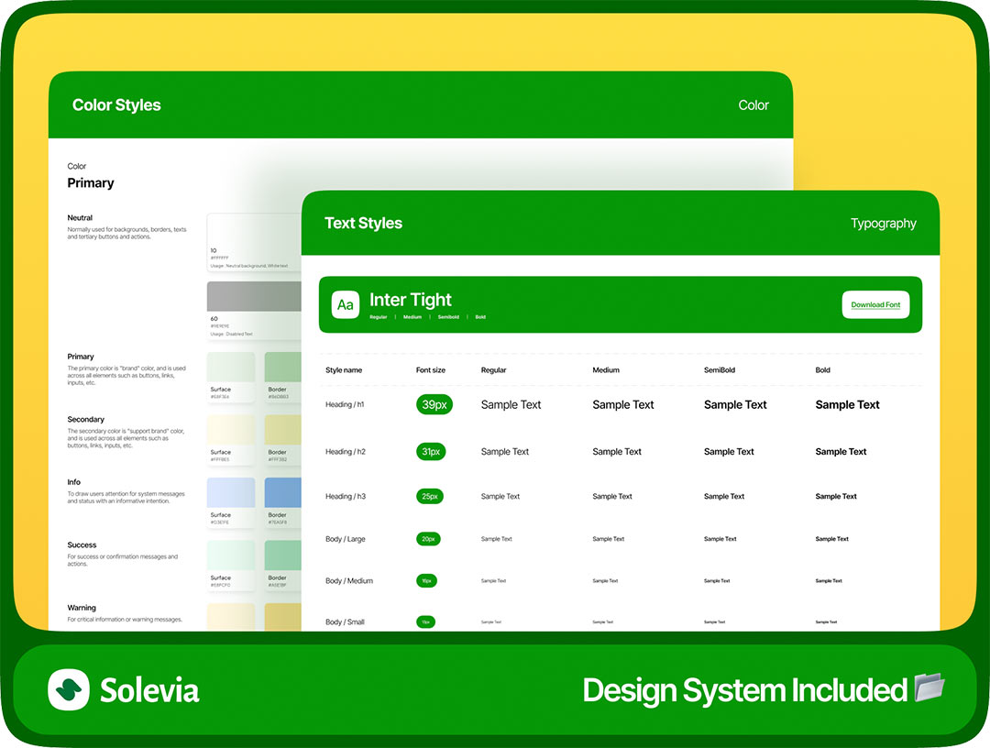Click the Typography label in header
This screenshot has width=990, height=748.
click(x=883, y=224)
